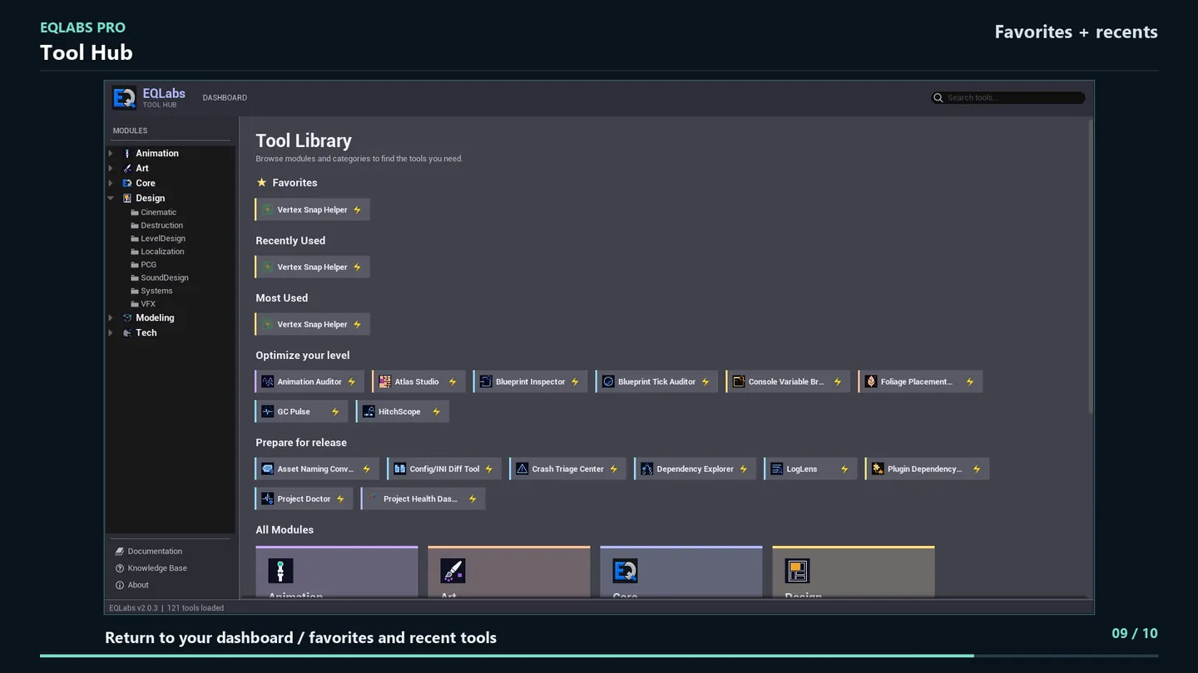Screen dimensions: 1198x673
Task: Click the Atlas Studio tool icon
Action: coord(384,381)
